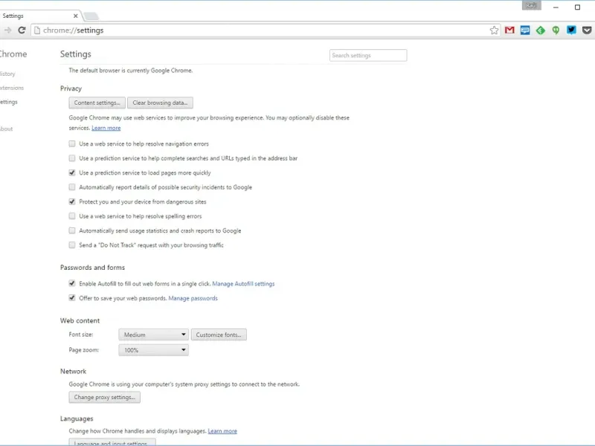This screenshot has height=446, width=595.
Task: Open About in the sidebar
Action: (x=6, y=129)
